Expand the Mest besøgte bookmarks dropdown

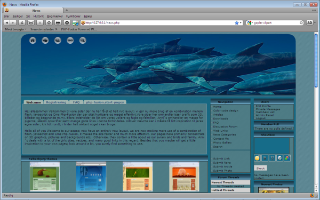coord(15,29)
